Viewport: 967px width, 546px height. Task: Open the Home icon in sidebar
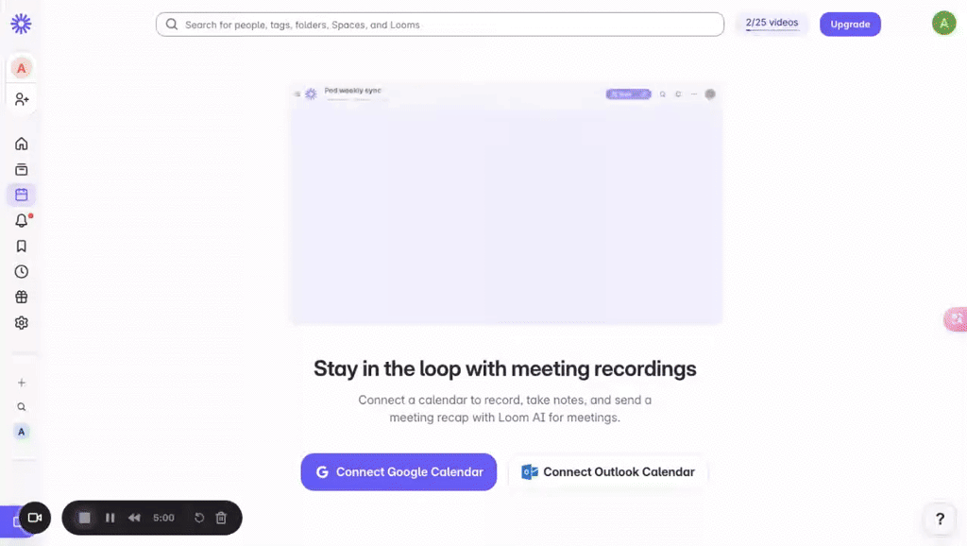pos(22,144)
